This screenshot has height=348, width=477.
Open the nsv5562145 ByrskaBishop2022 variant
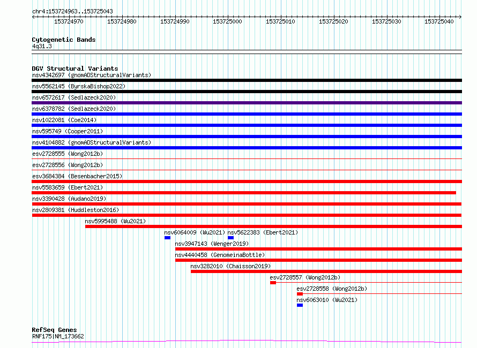pyautogui.click(x=79, y=86)
